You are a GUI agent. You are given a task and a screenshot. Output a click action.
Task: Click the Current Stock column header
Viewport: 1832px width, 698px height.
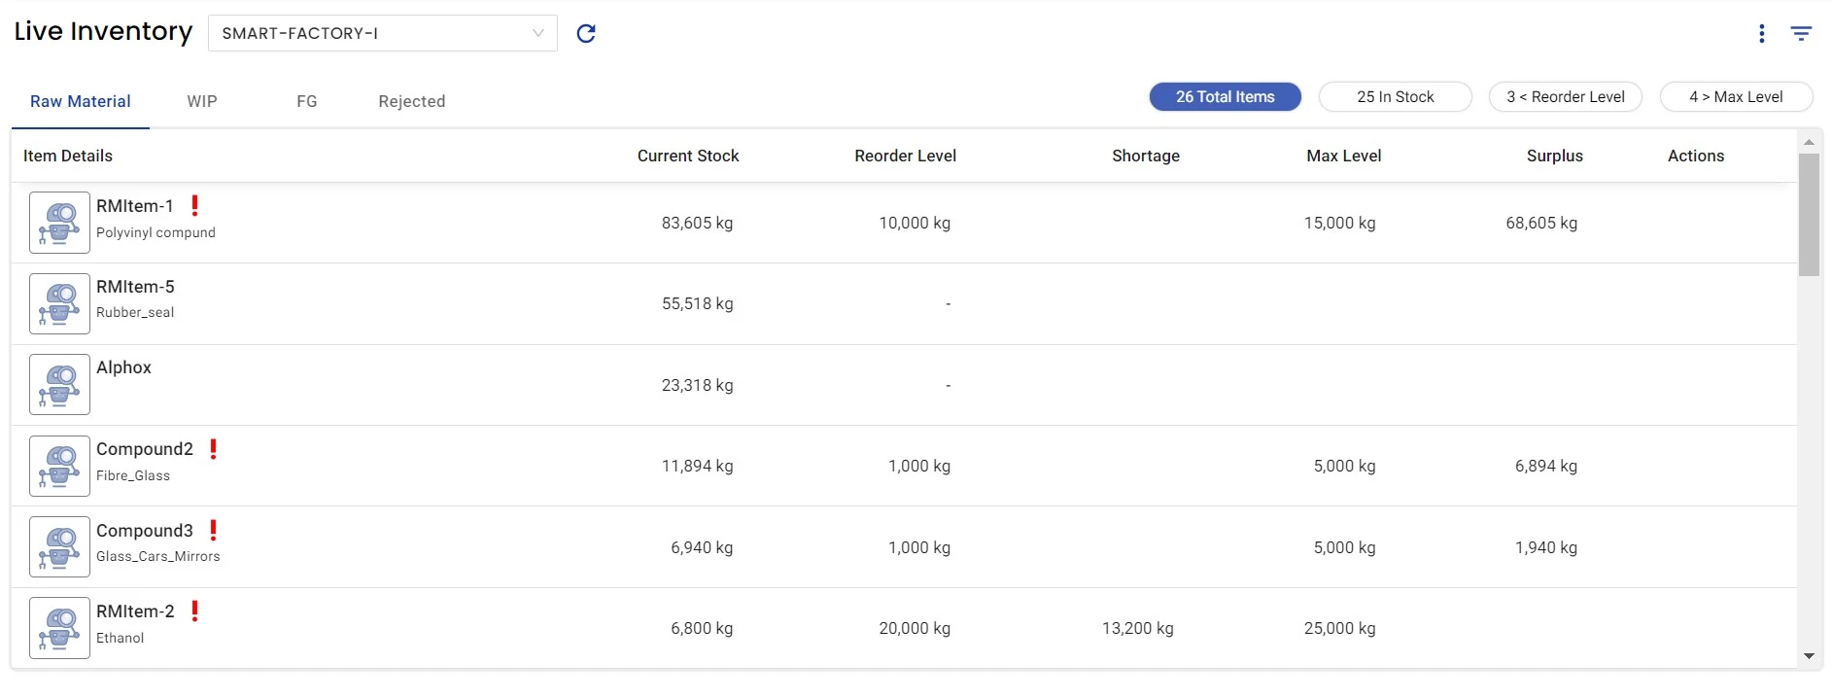click(688, 156)
